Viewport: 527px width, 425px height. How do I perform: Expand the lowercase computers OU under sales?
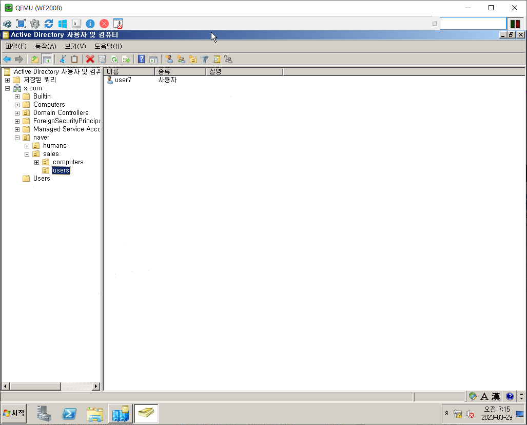36,163
